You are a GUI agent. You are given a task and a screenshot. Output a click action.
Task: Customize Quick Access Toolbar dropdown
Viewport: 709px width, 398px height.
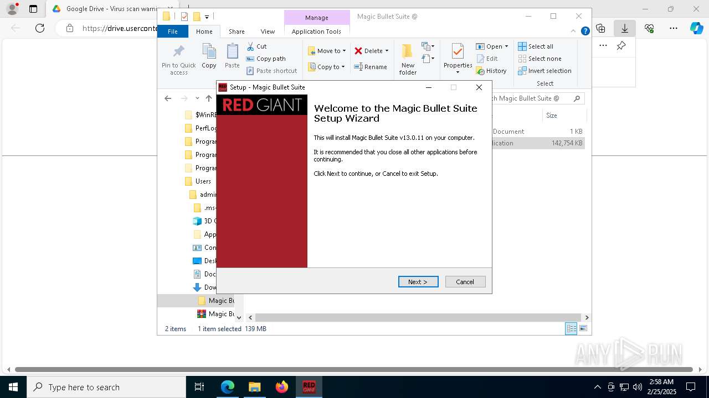tap(207, 17)
